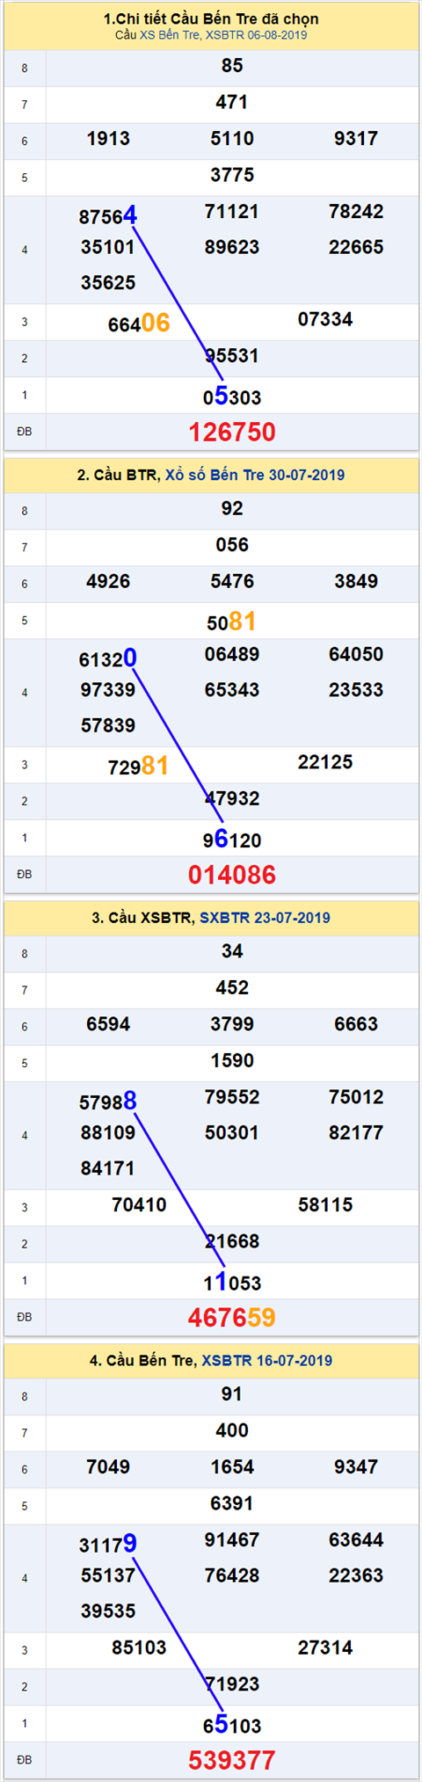This screenshot has width=422, height=1782.
Task: Click first prize number 05303
Action: tap(232, 396)
